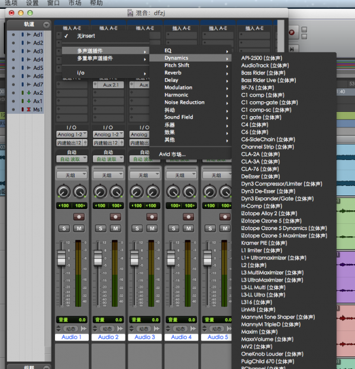The height and width of the screenshot is (369, 355).
Task: Adjust the right pan knob on Audio 3
Action: tap(153, 192)
